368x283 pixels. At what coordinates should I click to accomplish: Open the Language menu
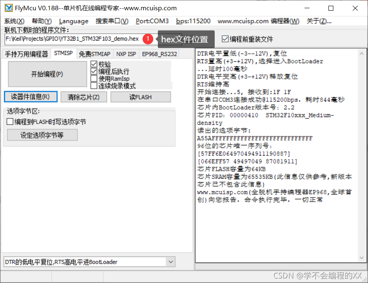(74, 21)
